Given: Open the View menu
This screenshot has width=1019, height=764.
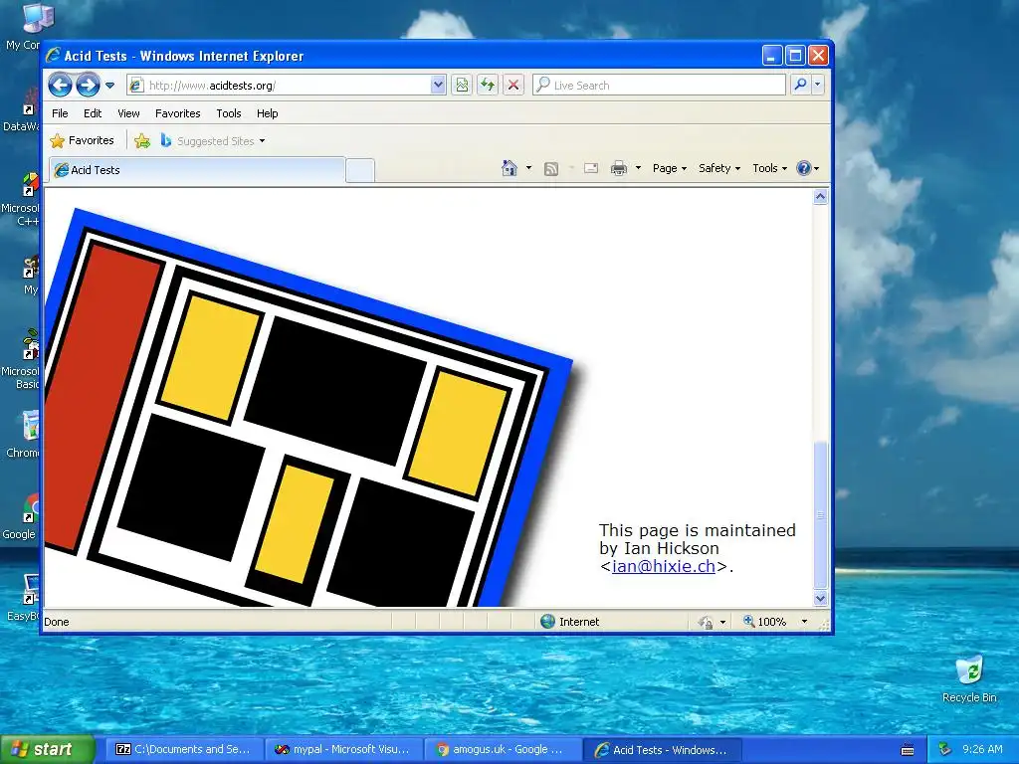Looking at the screenshot, I should pyautogui.click(x=128, y=113).
